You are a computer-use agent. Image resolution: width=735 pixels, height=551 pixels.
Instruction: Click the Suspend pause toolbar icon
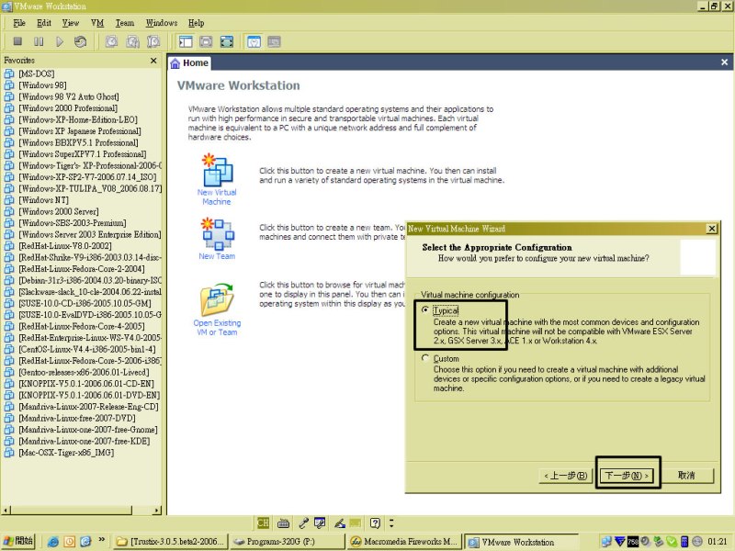click(x=39, y=41)
